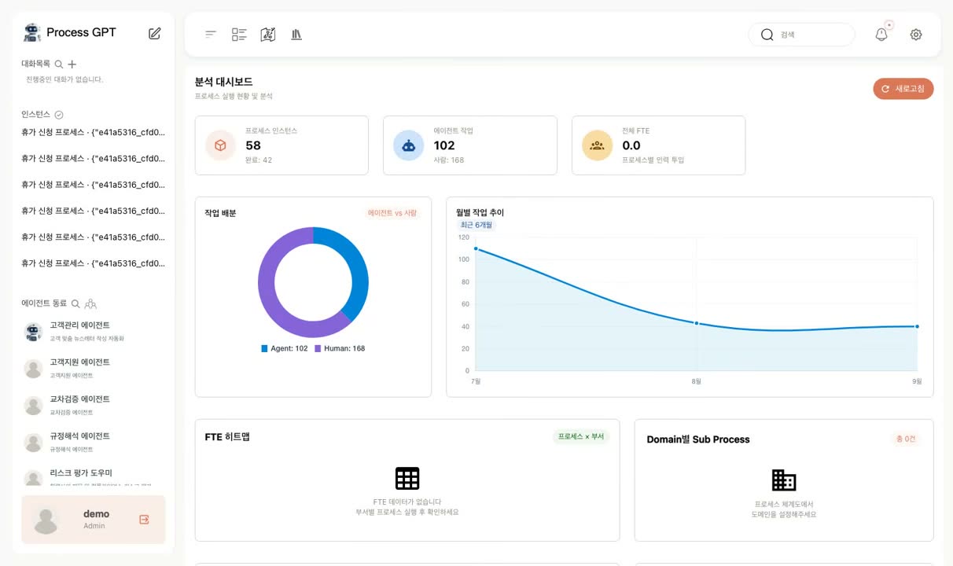Click the cube icon on the 프로세스 인스턴스 card

[221, 145]
